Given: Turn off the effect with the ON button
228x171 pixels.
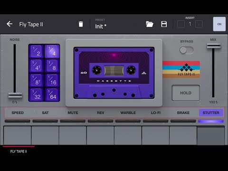Looking at the screenshot, I should [219, 24].
